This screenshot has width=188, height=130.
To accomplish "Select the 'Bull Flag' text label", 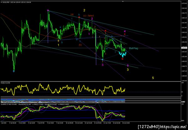I will (x=133, y=48).
